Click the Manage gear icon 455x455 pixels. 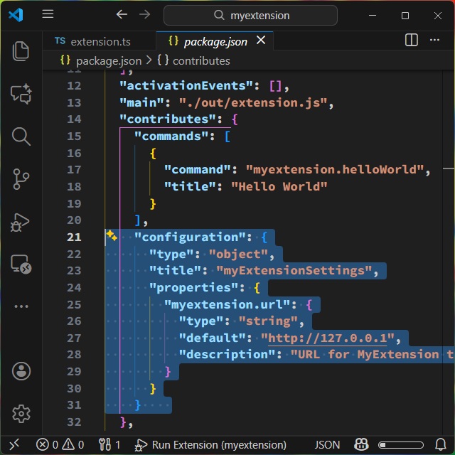tap(21, 413)
